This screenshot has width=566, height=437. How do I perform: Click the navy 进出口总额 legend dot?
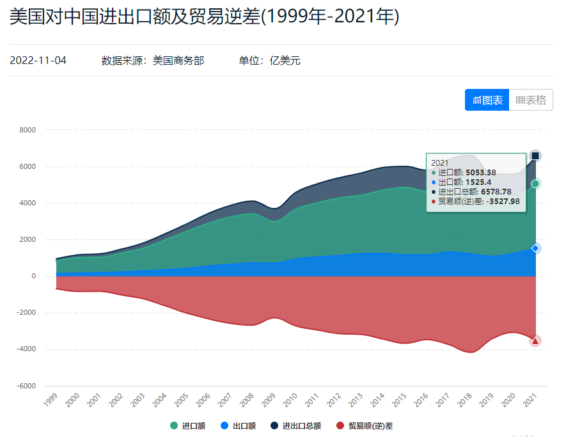pyautogui.click(x=274, y=425)
